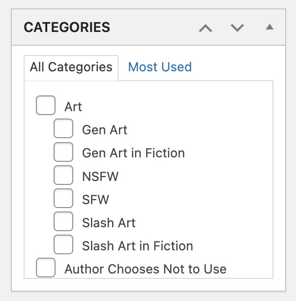Click the Gen Art label text

tap(105, 130)
